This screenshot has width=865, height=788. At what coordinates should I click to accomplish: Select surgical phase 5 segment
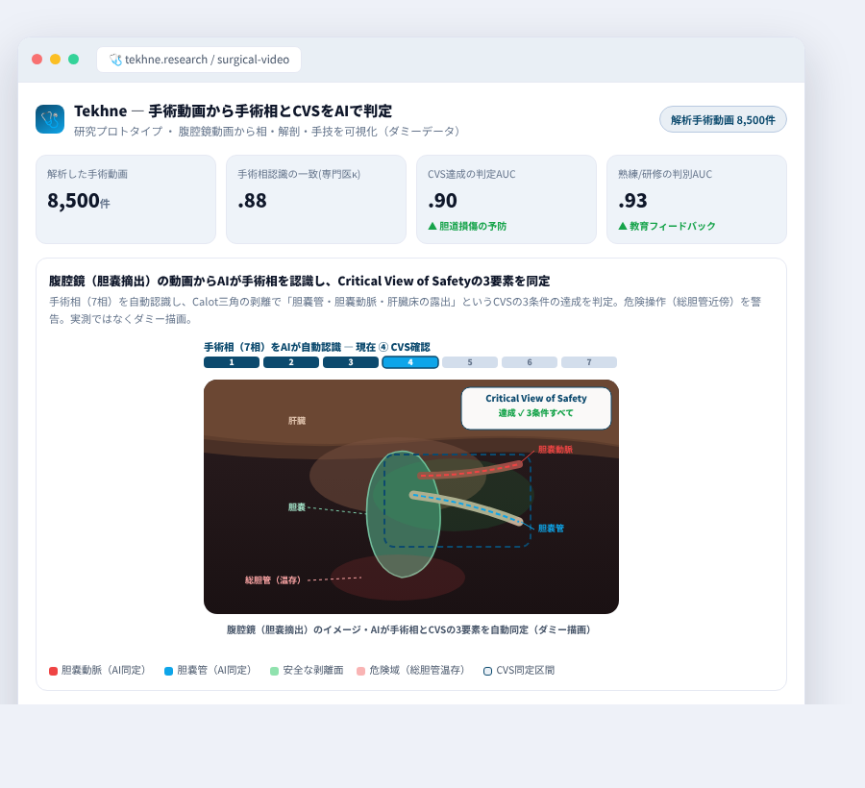[x=470, y=362]
